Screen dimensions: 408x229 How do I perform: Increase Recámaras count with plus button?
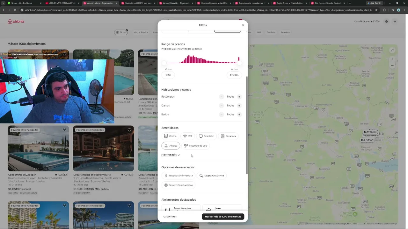239,97
